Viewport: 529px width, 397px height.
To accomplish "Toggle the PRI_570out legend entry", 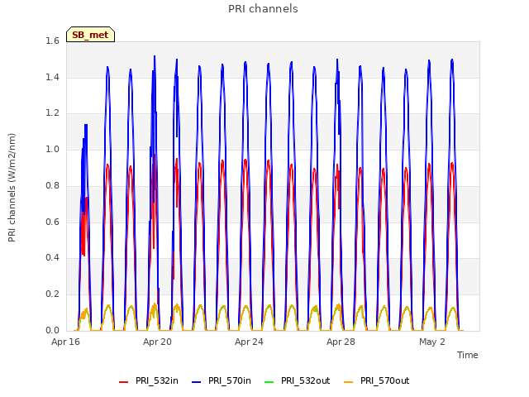I will (377, 380).
